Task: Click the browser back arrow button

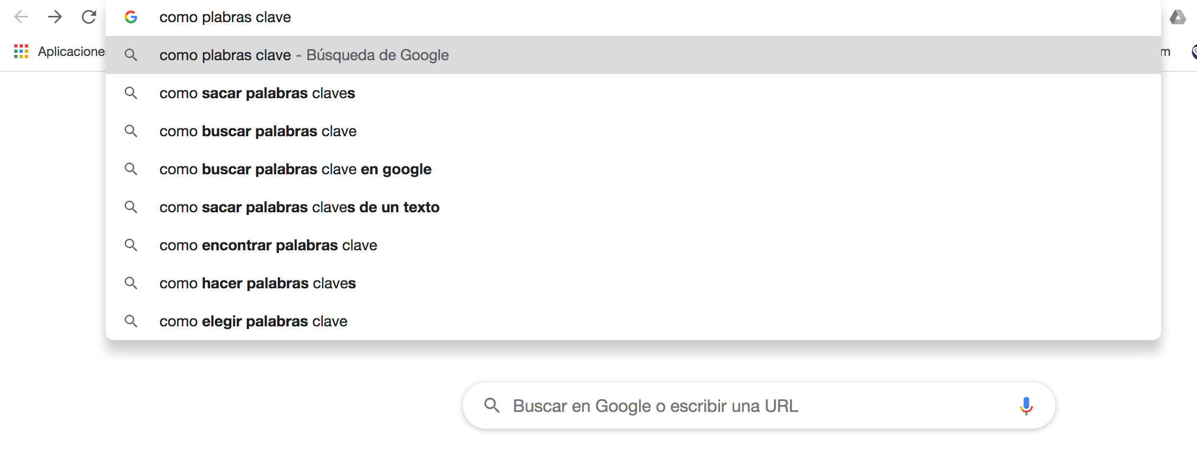Action: (x=21, y=17)
